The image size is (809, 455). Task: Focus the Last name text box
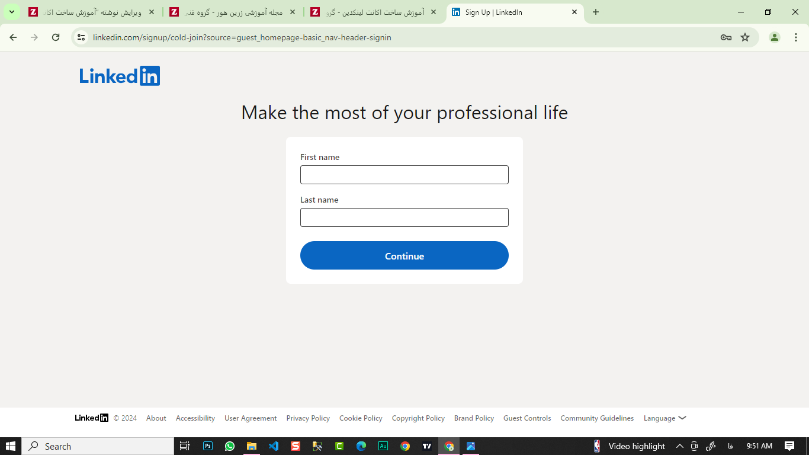(404, 217)
